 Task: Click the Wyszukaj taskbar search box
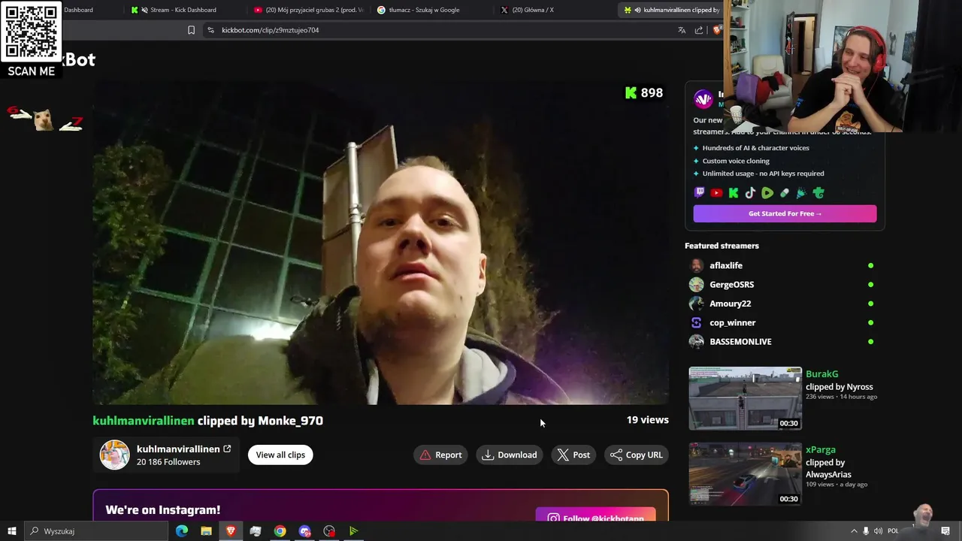96,531
